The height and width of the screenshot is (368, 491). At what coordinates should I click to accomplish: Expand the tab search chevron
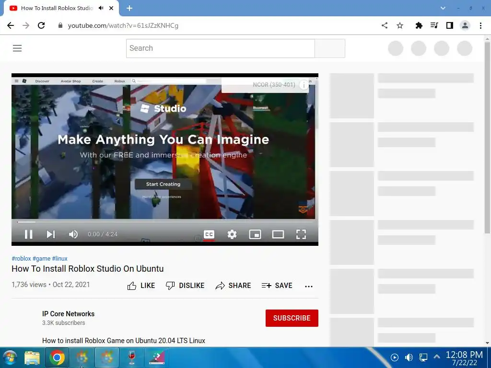pos(443,8)
